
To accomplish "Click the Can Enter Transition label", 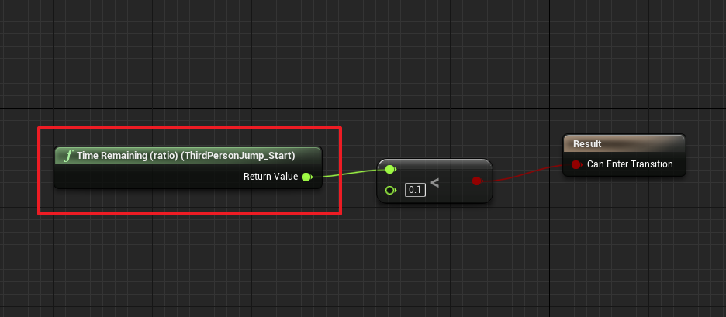I will 630,164.
